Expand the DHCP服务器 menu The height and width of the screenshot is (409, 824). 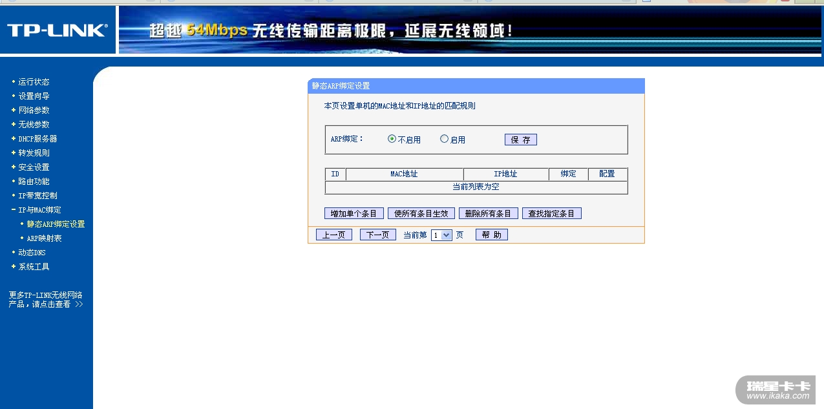pyautogui.click(x=37, y=139)
